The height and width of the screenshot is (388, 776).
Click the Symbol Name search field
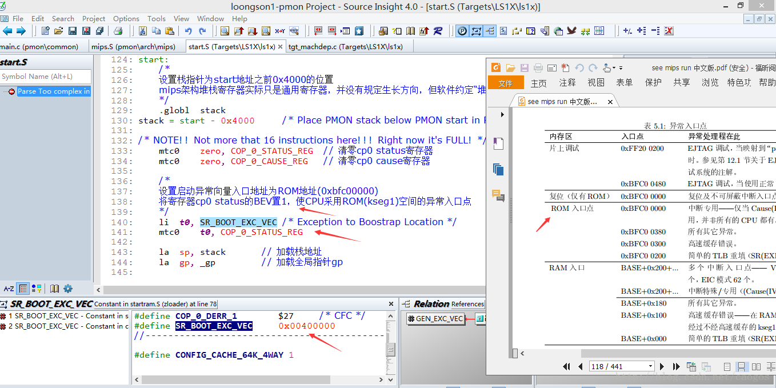click(x=46, y=76)
